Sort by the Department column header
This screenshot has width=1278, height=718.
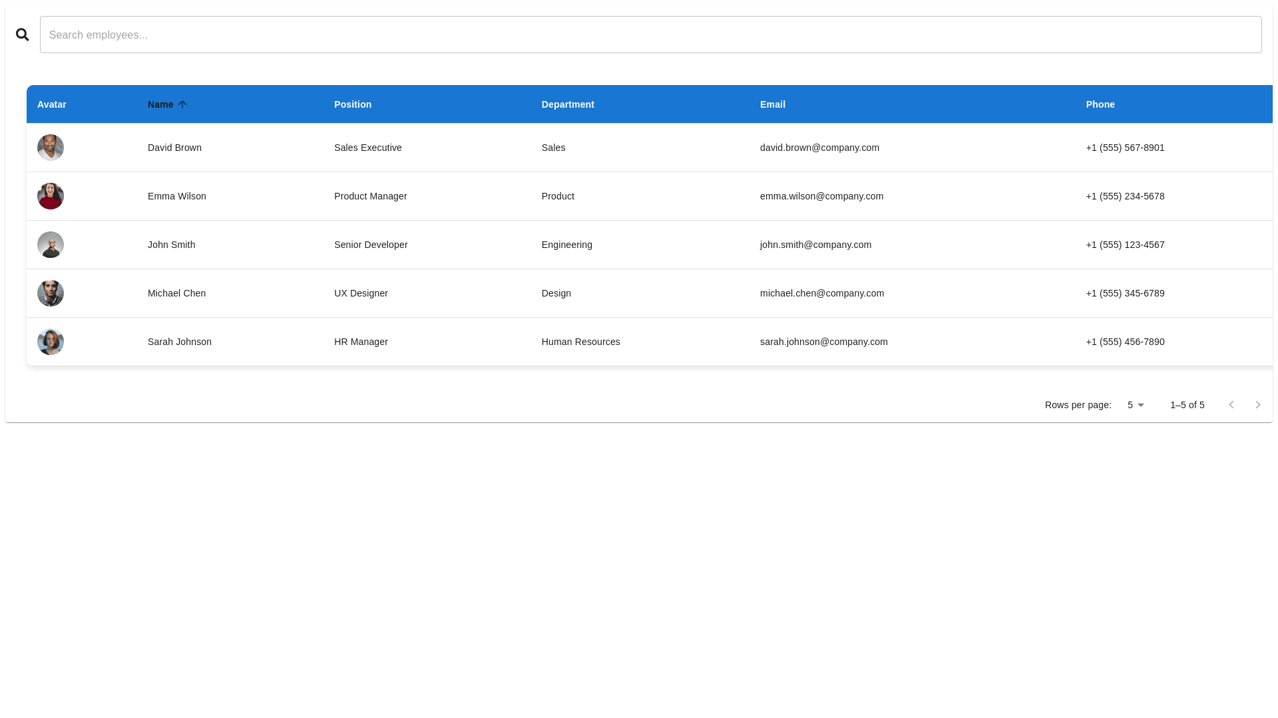(x=568, y=104)
